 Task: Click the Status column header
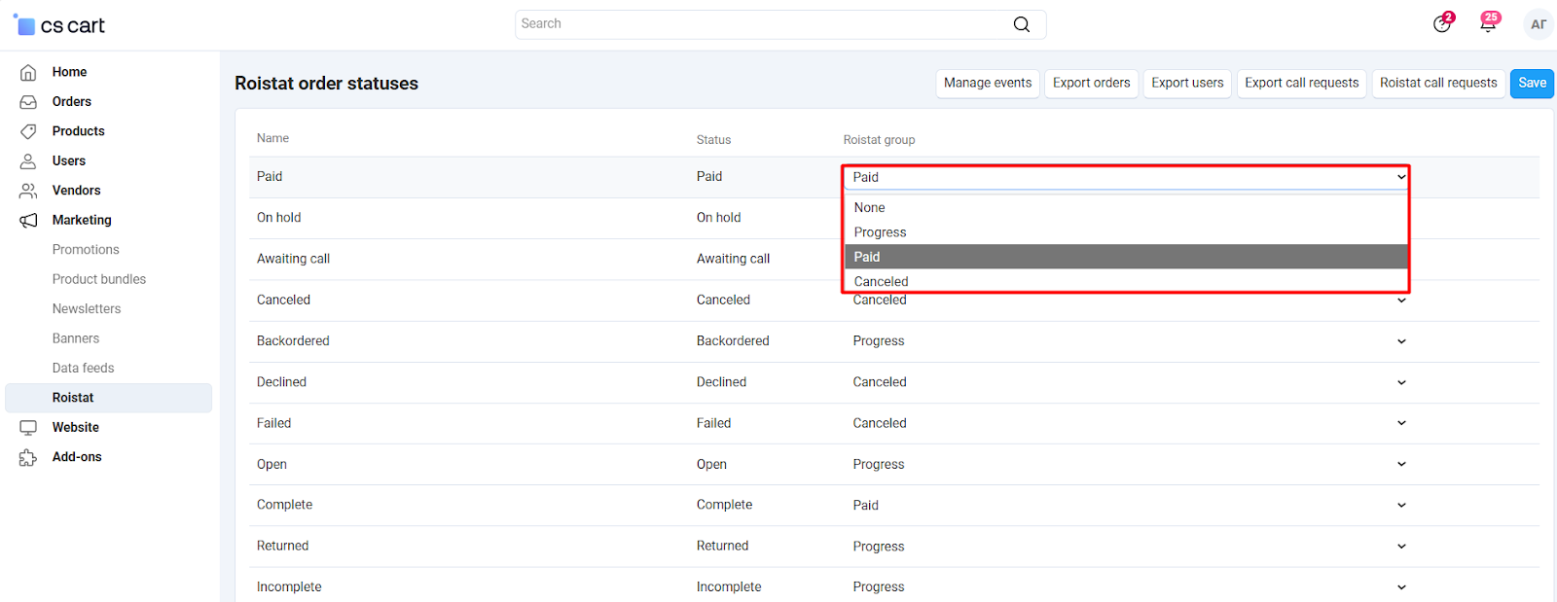(713, 139)
